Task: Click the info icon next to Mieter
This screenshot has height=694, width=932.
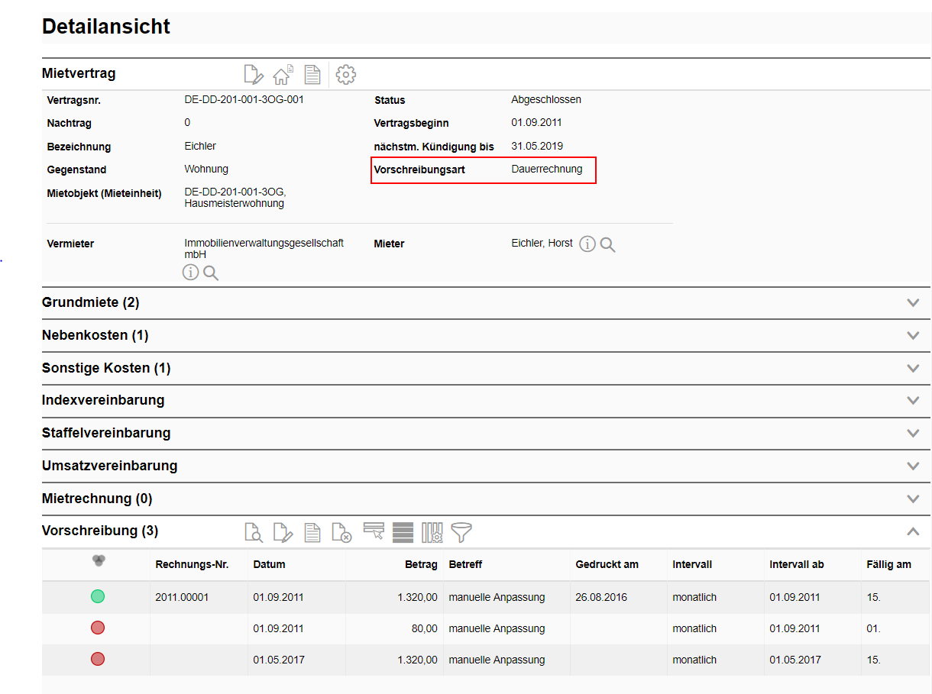Action: click(587, 244)
